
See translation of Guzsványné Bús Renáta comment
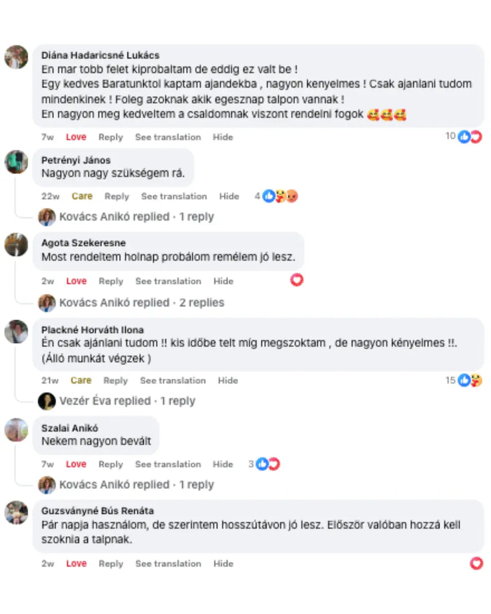168,564
